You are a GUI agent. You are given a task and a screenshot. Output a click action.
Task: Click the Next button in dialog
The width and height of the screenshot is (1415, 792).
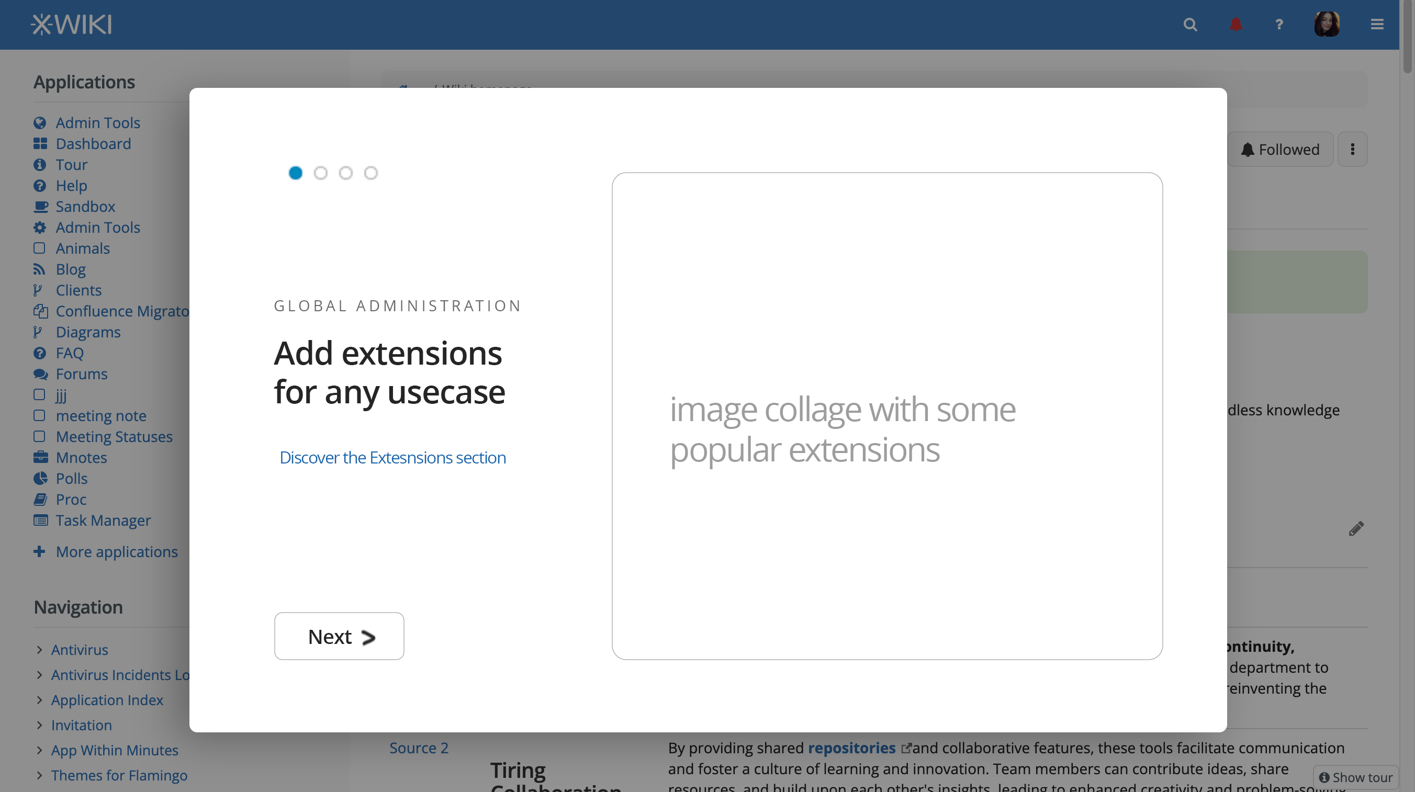tap(339, 637)
